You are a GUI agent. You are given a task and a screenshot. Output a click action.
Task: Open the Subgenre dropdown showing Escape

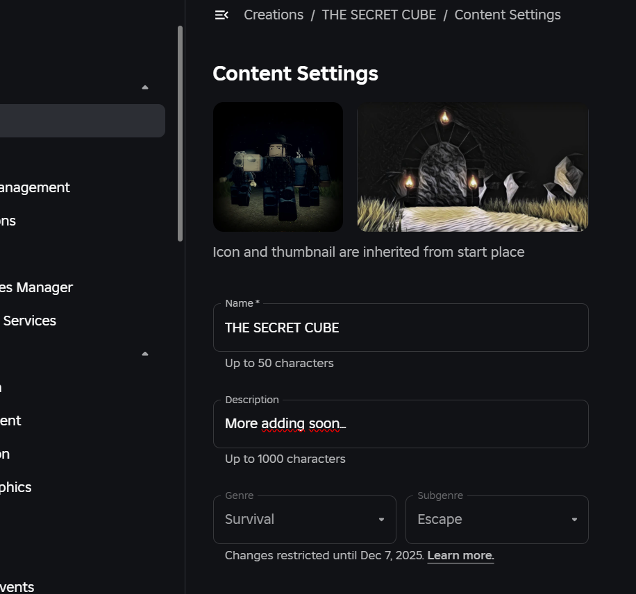[497, 519]
